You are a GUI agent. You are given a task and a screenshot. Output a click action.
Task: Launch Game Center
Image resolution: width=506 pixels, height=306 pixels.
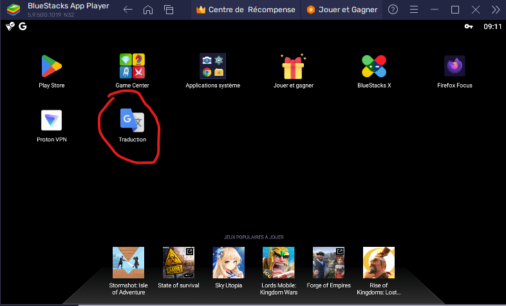click(132, 66)
